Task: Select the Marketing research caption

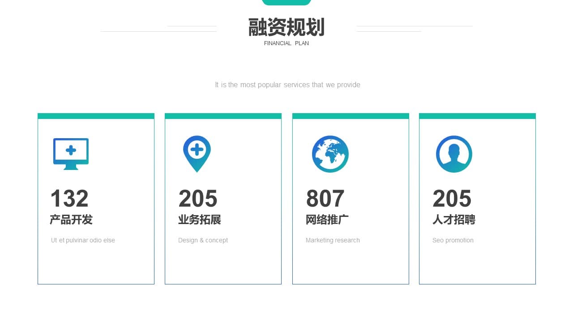Action: (x=333, y=240)
